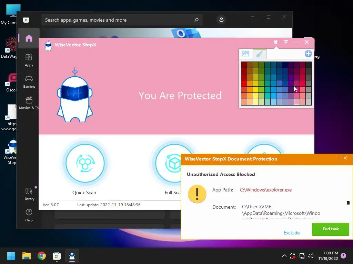Click the yellow warning exclamation icon

197,194
